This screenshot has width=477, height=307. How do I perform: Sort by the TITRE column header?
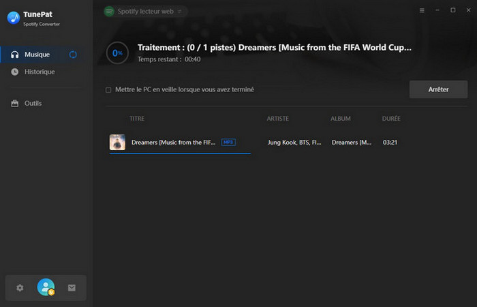point(137,119)
